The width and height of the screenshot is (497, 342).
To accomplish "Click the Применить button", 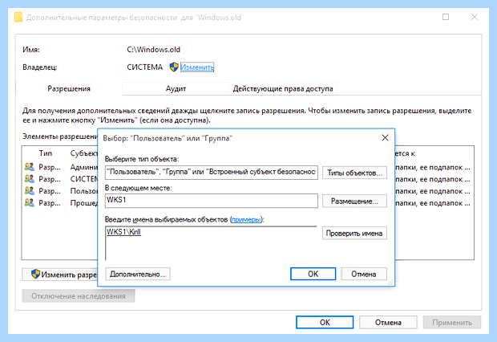I will coord(452,322).
